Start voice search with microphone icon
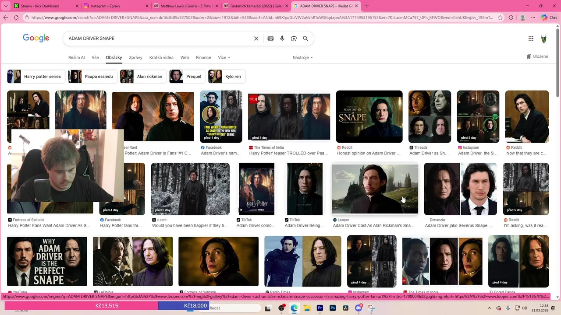 click(282, 38)
